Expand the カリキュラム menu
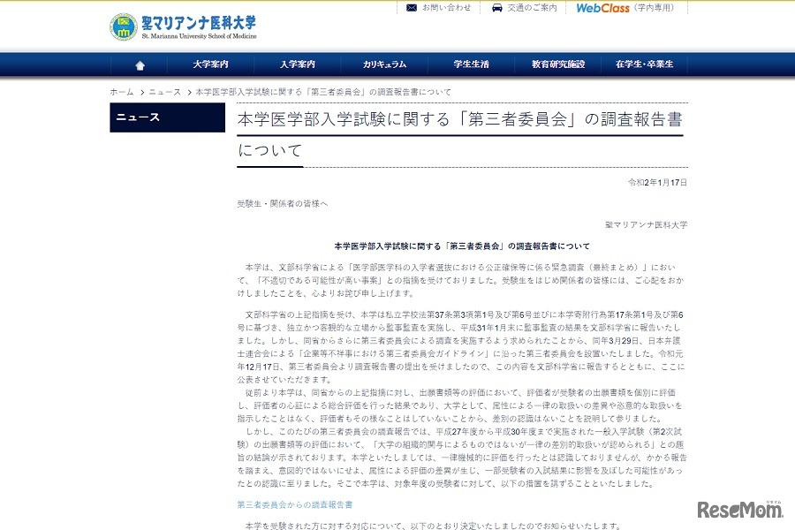Image resolution: width=795 pixels, height=530 pixels. 386,64
